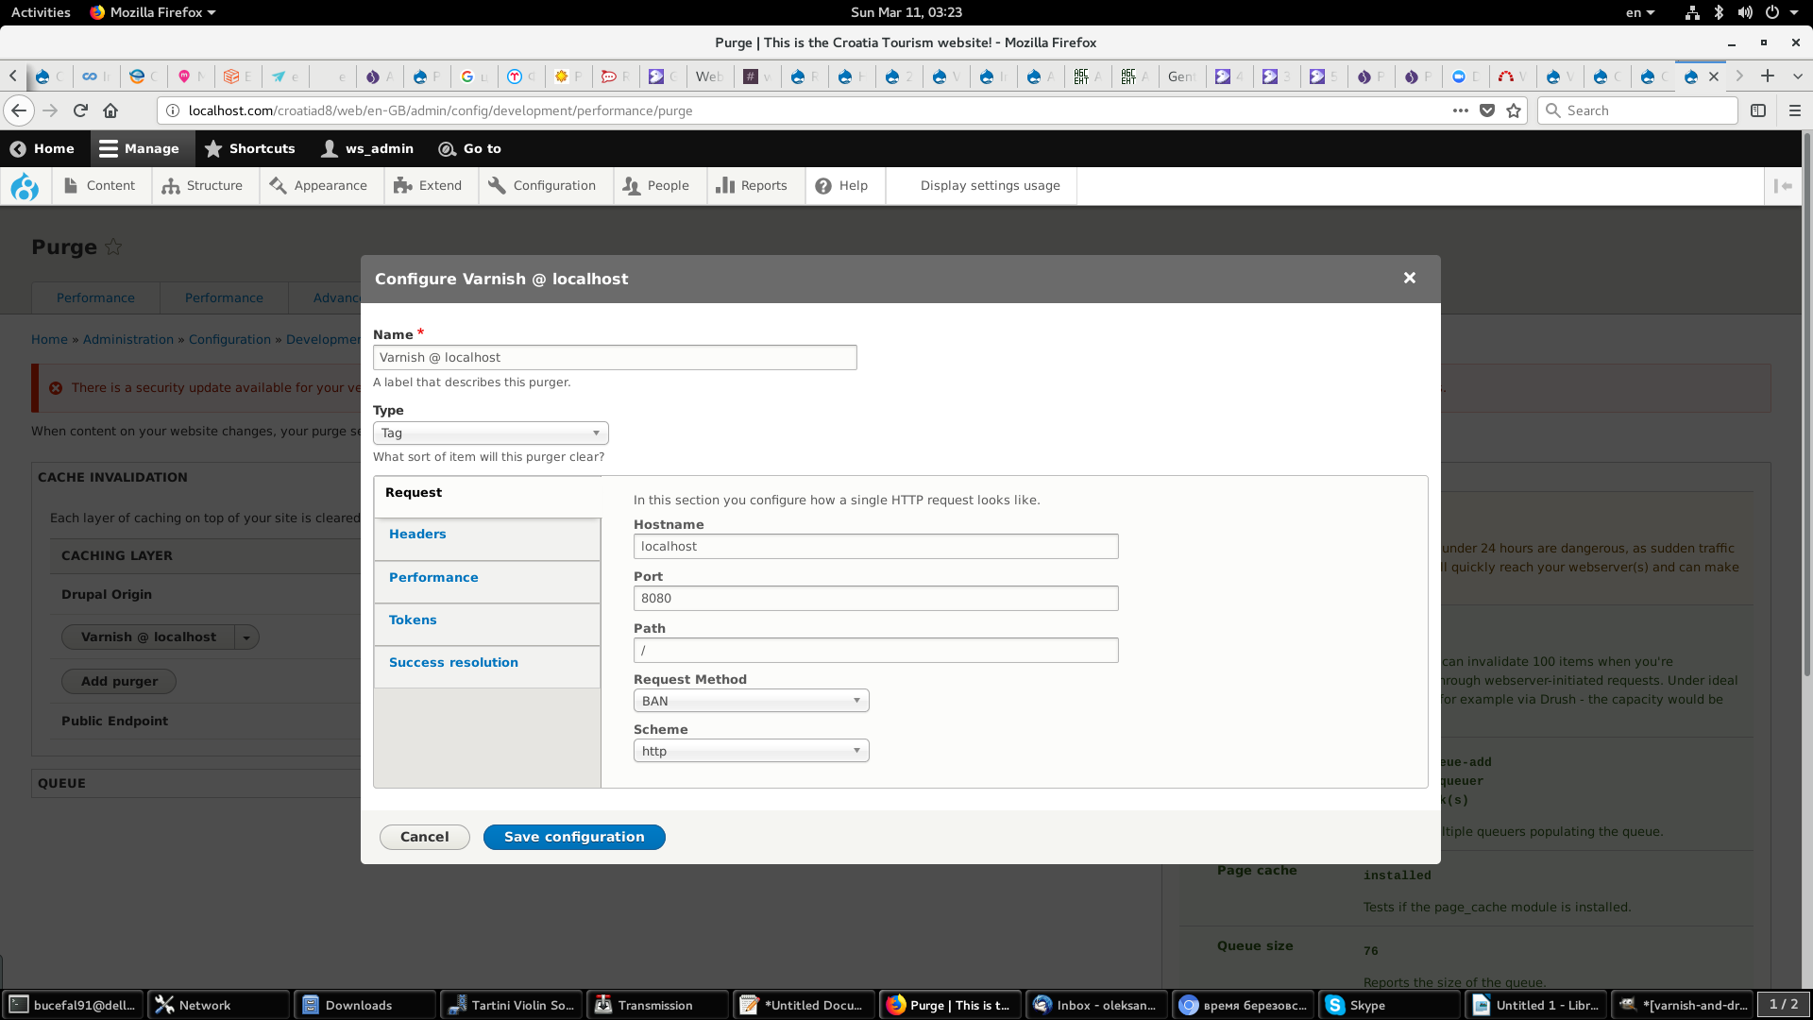Open ws_admin user menu

click(x=367, y=148)
